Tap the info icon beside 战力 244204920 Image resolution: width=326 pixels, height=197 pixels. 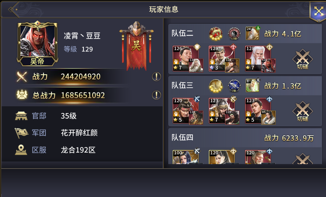(156, 76)
